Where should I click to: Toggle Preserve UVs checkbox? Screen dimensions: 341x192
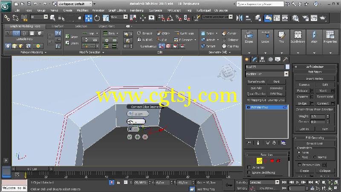point(300,165)
